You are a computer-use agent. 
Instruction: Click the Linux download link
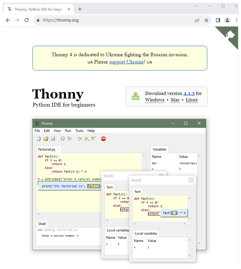192,100
